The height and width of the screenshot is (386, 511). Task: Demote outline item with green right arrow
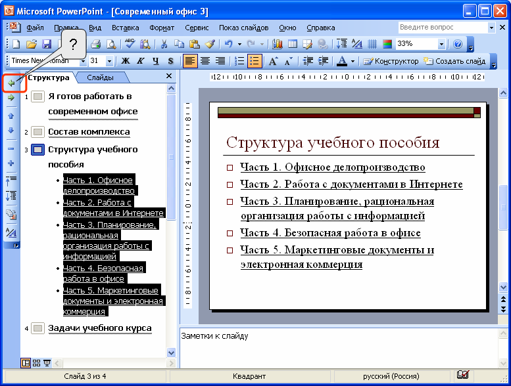click(11, 97)
